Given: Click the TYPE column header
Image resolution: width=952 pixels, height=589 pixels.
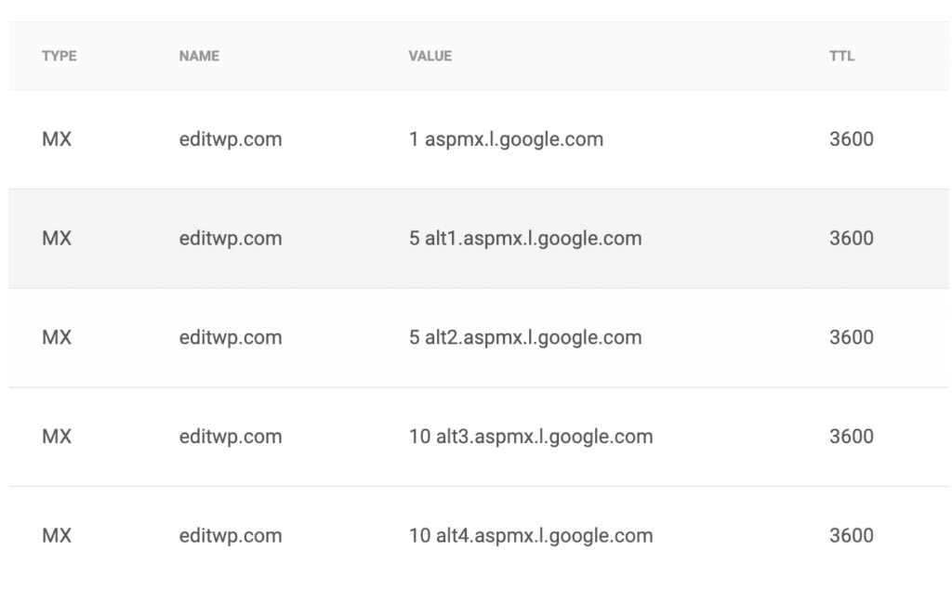Looking at the screenshot, I should pos(59,57).
